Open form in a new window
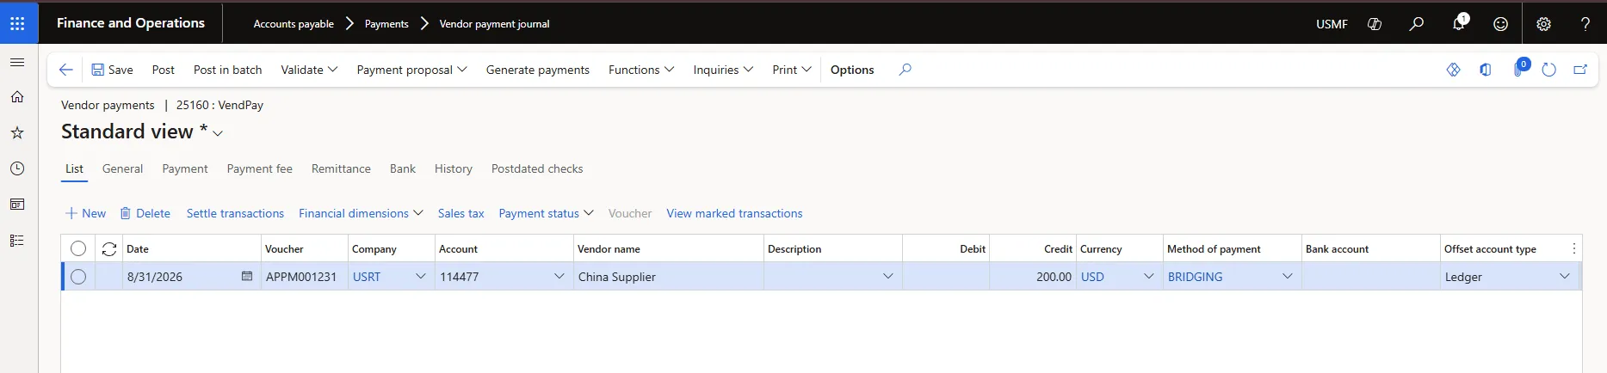 1580,70
